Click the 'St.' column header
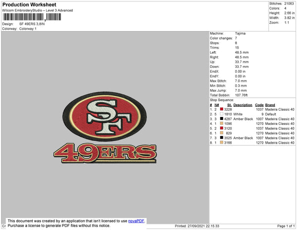This screenshot has height=230, width=297. pos(229,105)
